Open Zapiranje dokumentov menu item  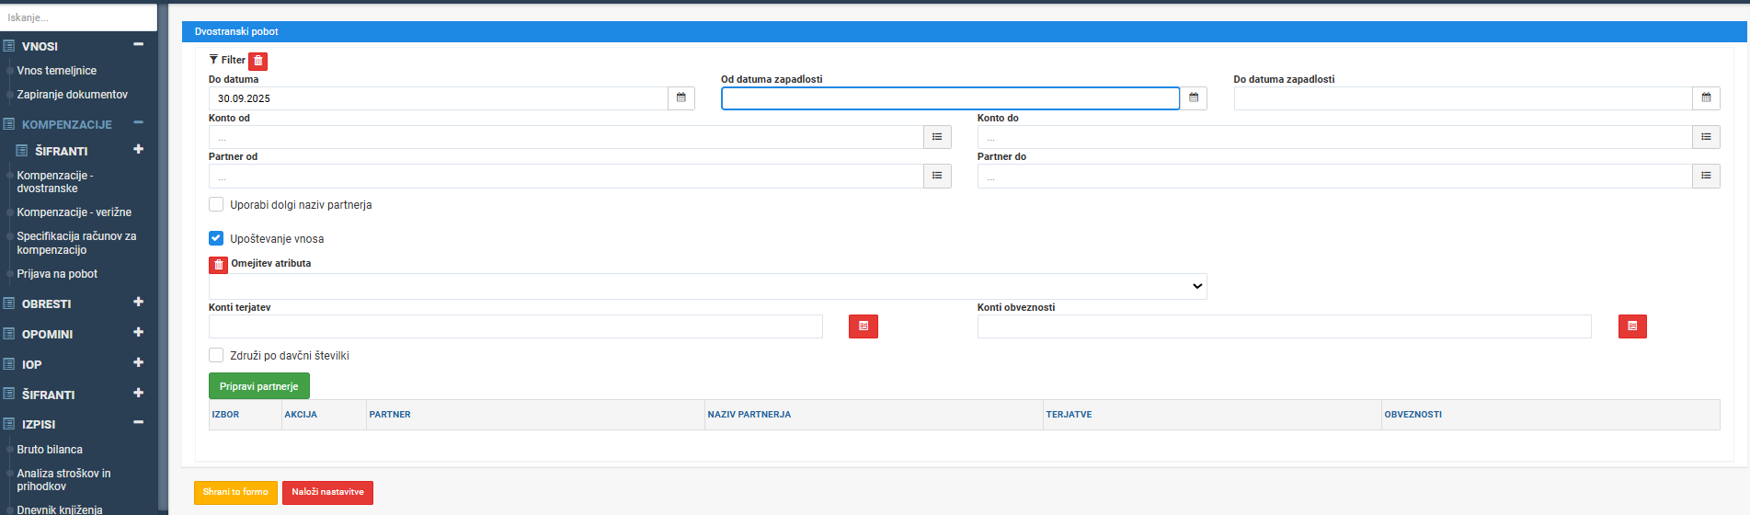73,95
